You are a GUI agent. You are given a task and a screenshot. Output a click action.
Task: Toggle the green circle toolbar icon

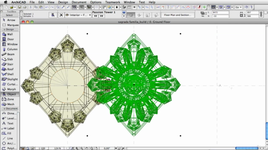click(204, 7)
